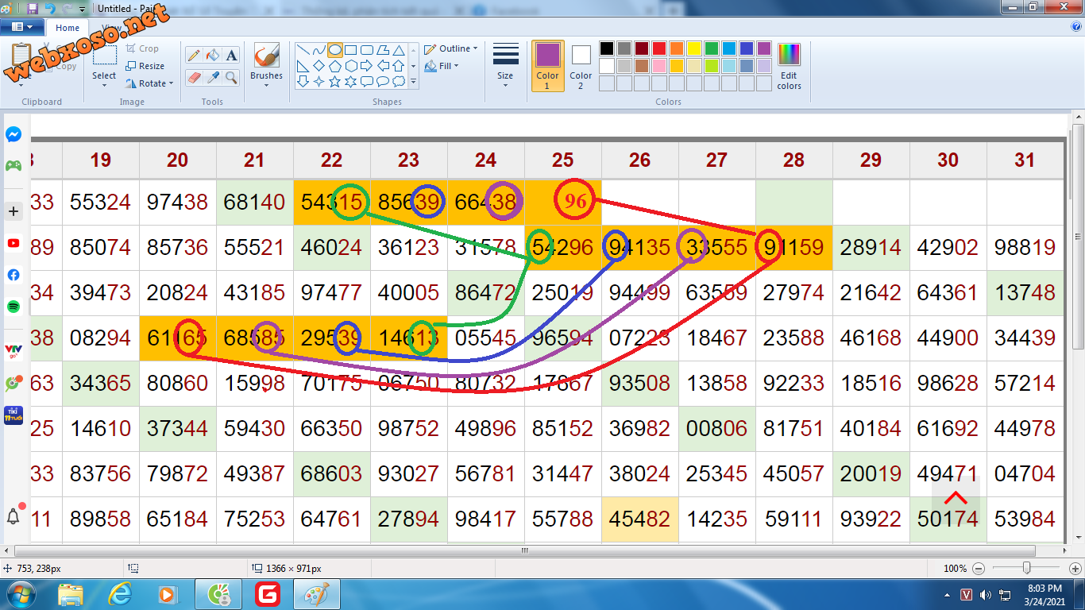
Task: Click zoom out minus button
Action: 978,569
